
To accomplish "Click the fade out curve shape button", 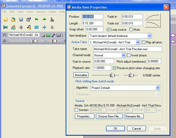I will coord(153,24).
